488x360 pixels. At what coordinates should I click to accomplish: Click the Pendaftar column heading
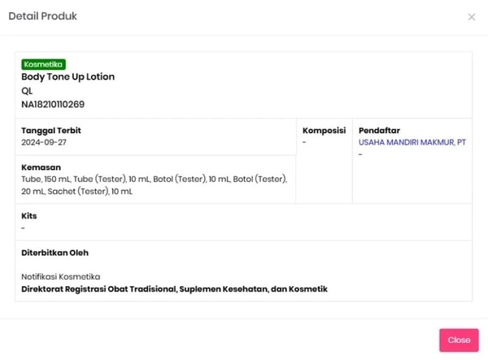click(379, 130)
